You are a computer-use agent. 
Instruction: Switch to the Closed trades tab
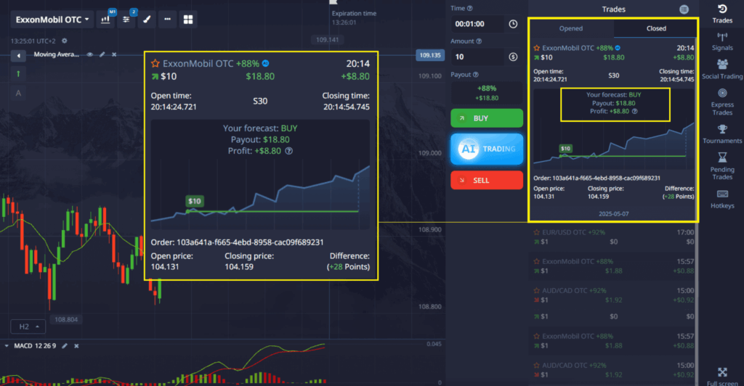[656, 28]
